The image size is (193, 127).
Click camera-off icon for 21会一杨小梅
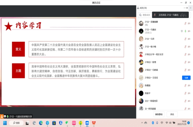[x=189, y=47]
